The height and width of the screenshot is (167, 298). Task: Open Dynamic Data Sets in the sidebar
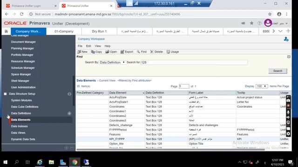[x=23, y=139]
